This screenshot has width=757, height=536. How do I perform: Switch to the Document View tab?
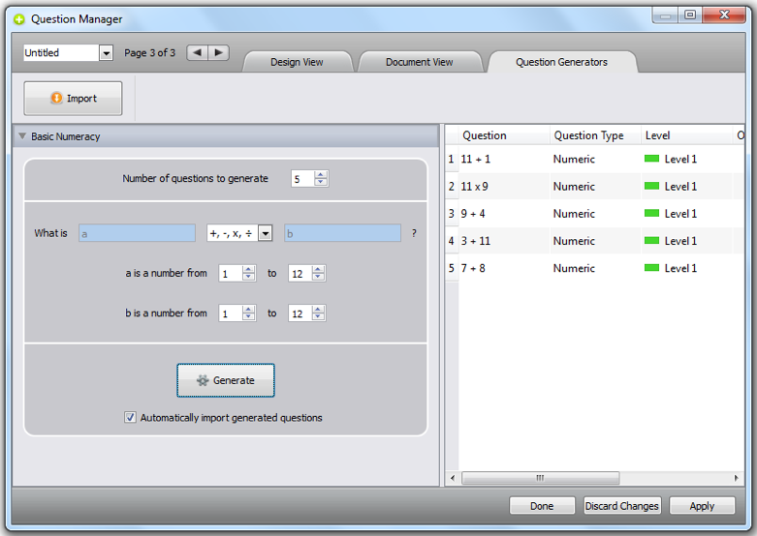point(419,62)
